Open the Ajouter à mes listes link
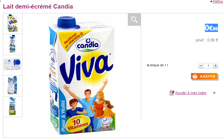The height and width of the screenshot is (140, 223). (x=190, y=93)
